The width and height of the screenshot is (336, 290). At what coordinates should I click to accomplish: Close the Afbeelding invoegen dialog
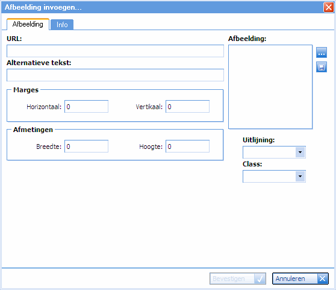point(329,7)
